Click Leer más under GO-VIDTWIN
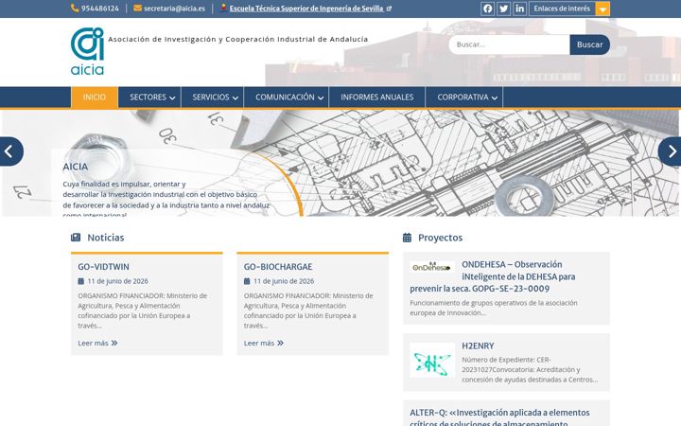This screenshot has height=426, width=681. coord(97,343)
